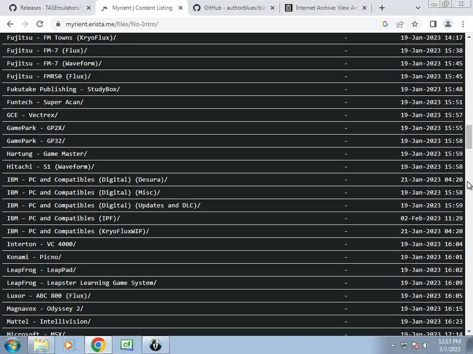Image resolution: width=473 pixels, height=354 pixels.
Task: Close the Myrient Content Listing tab
Action: click(x=181, y=8)
